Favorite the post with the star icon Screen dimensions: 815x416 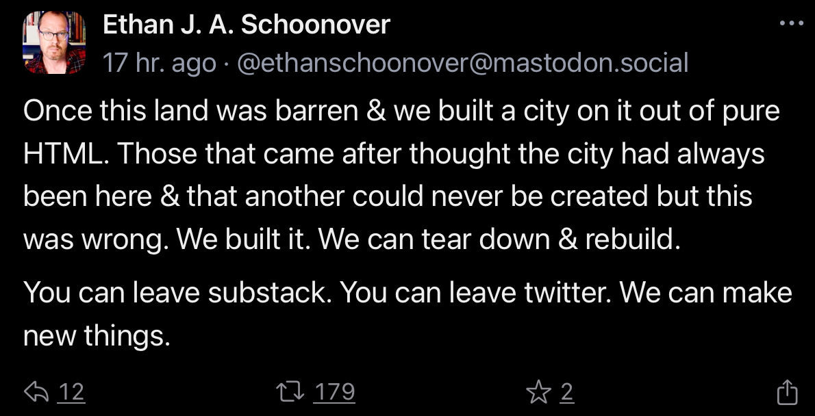[x=538, y=392]
